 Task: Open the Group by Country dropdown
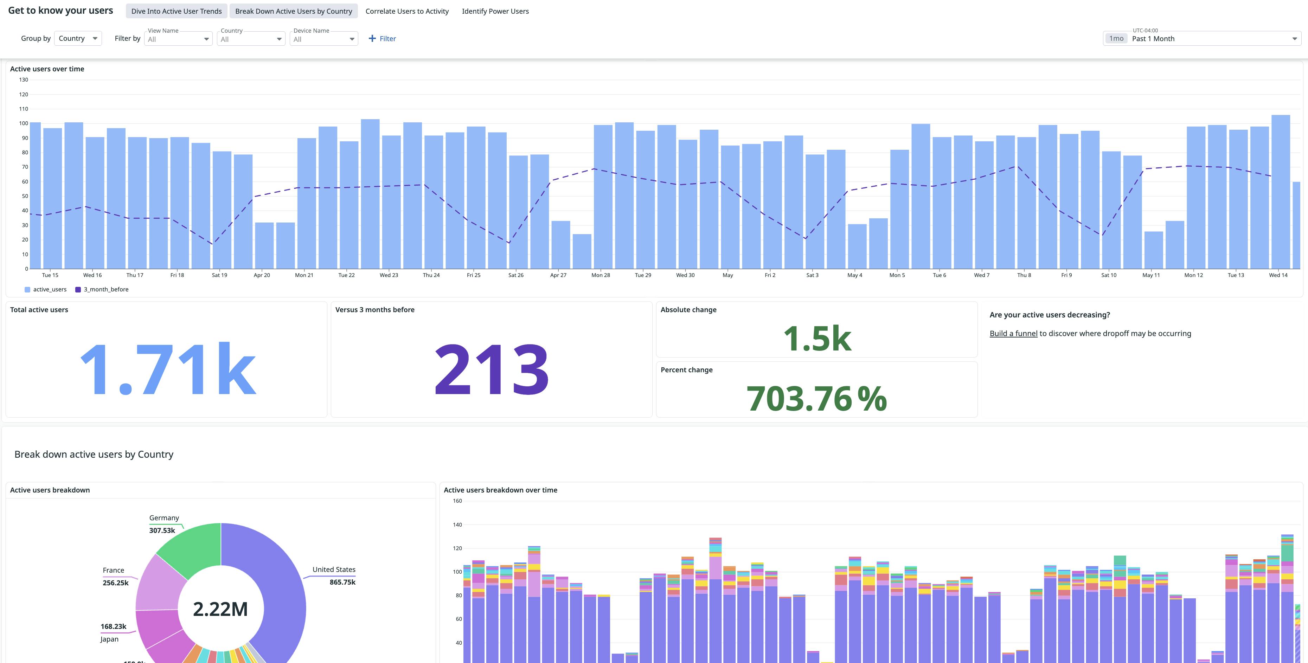click(x=78, y=38)
